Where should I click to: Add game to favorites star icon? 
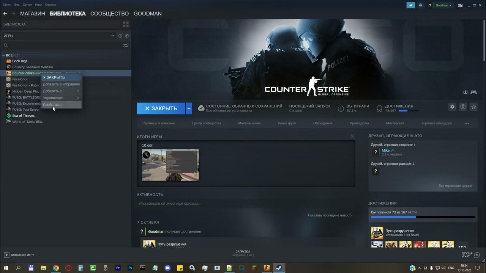point(473,107)
